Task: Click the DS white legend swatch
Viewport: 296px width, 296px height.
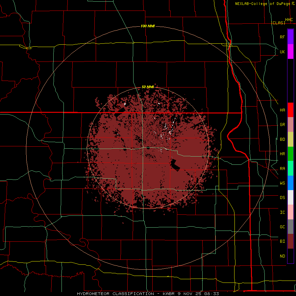Action: tap(290, 197)
